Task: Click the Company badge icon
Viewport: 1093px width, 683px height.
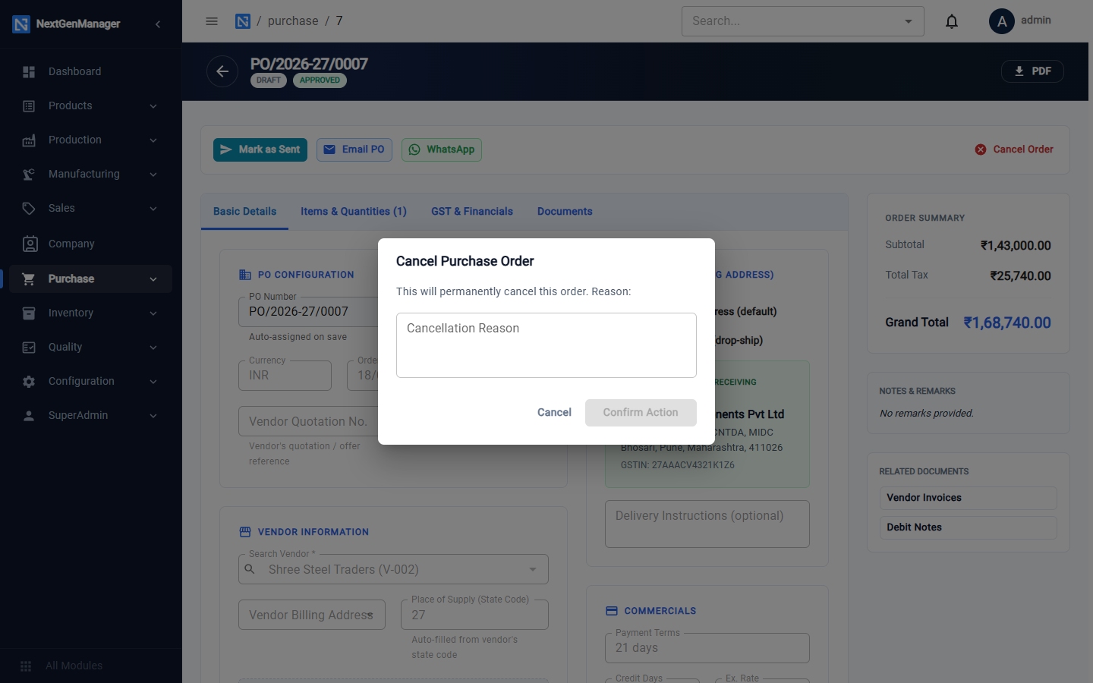Action: (30, 244)
